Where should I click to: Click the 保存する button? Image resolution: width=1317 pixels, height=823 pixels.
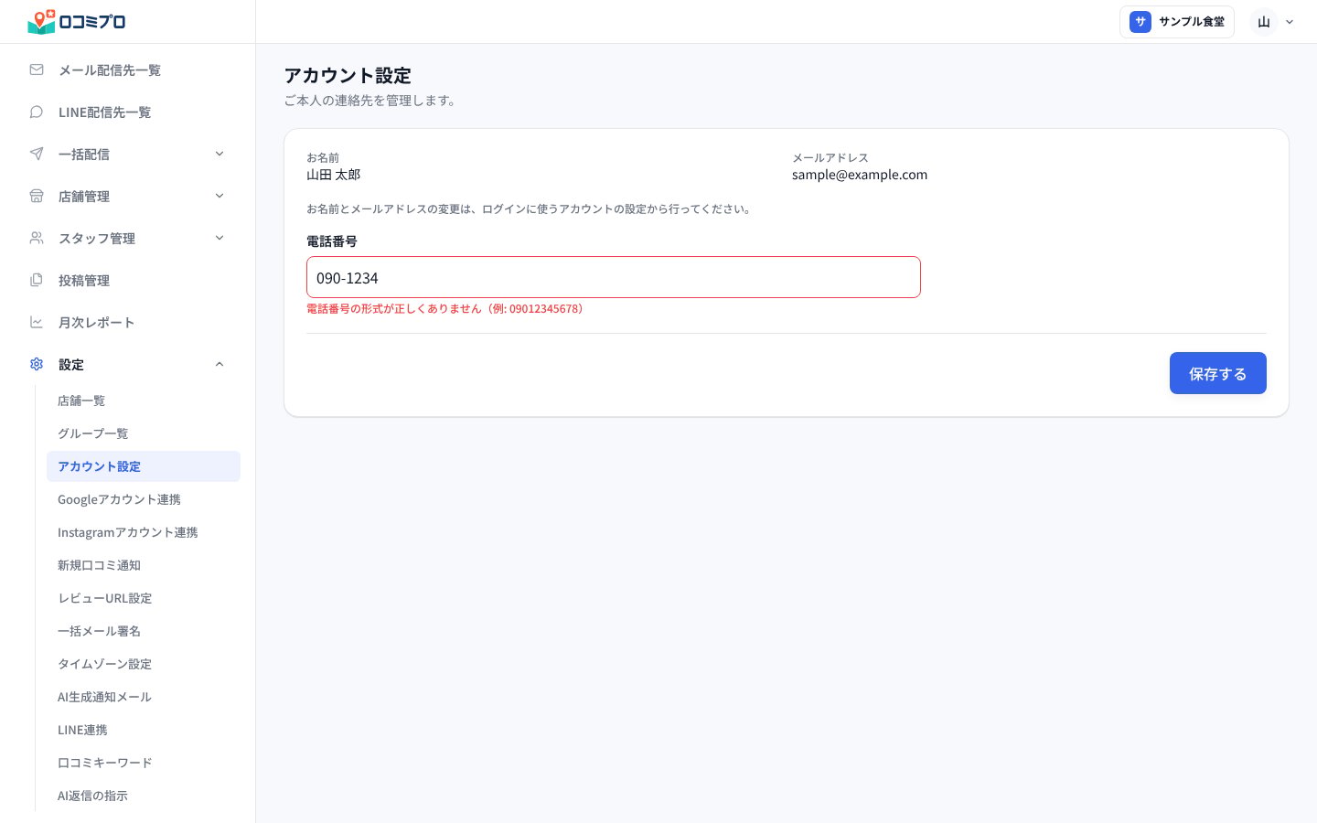coord(1217,373)
